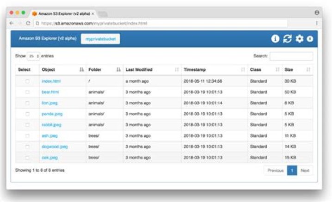Click the myprivatebucket breadcrumb button
The width and height of the screenshot is (333, 202).
point(100,39)
